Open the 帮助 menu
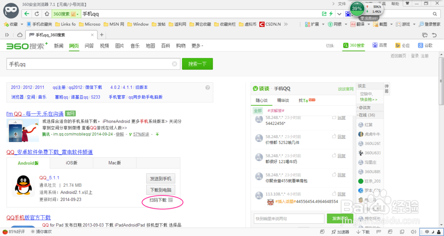Screen dimensions: 444x236 coord(395,4)
